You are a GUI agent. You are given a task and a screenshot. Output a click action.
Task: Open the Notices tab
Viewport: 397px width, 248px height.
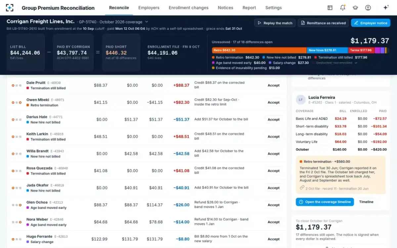(x=226, y=8)
